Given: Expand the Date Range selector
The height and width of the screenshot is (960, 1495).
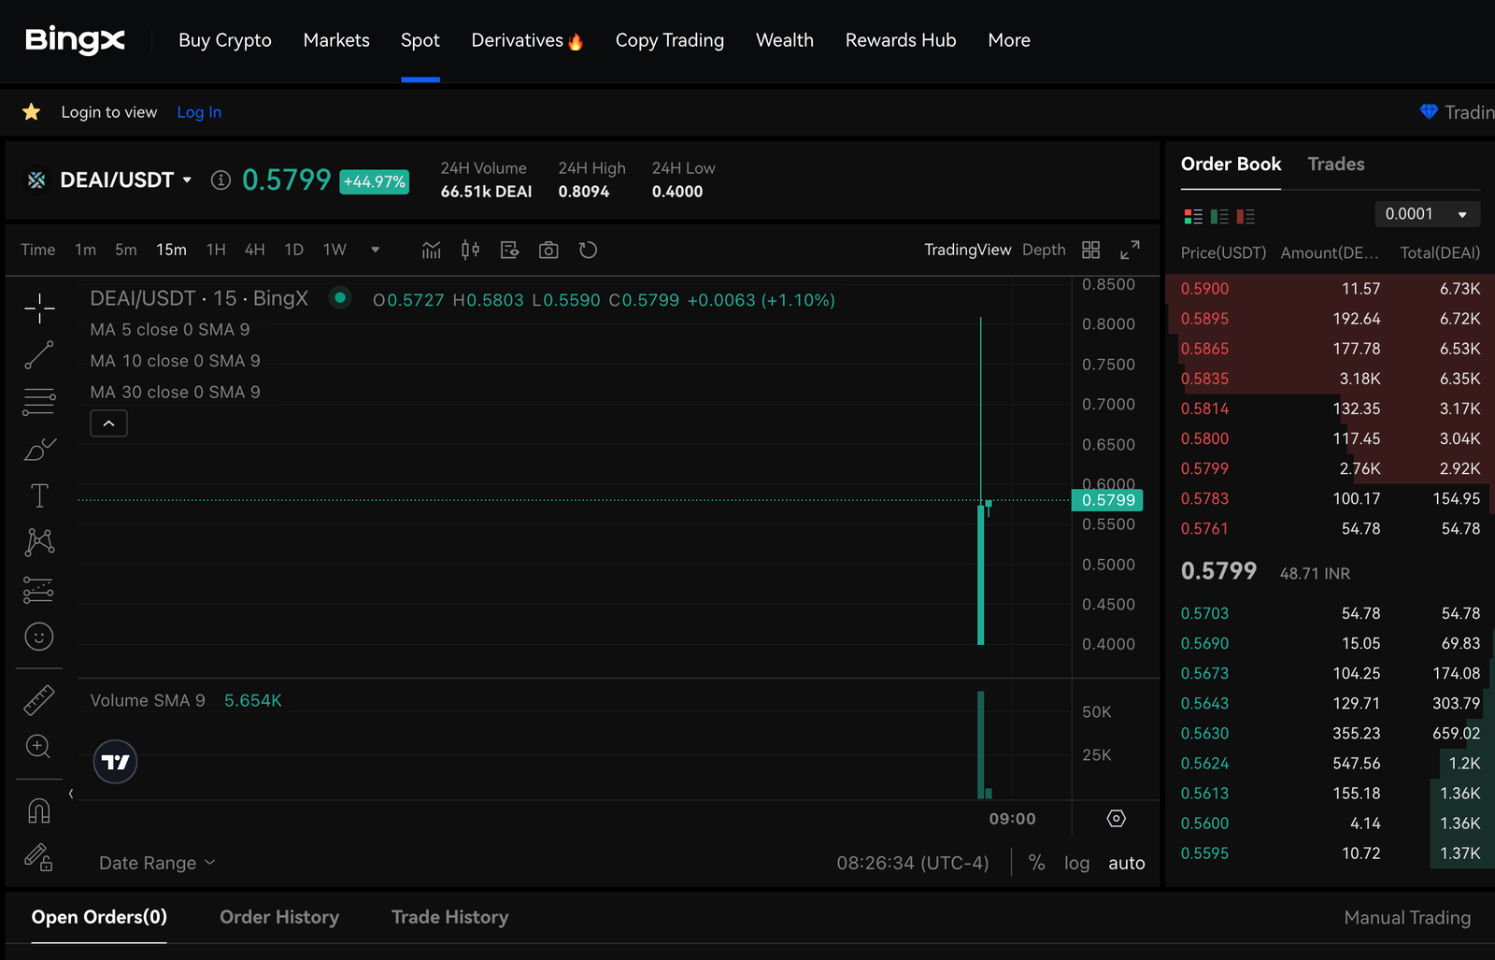Looking at the screenshot, I should tap(157, 863).
